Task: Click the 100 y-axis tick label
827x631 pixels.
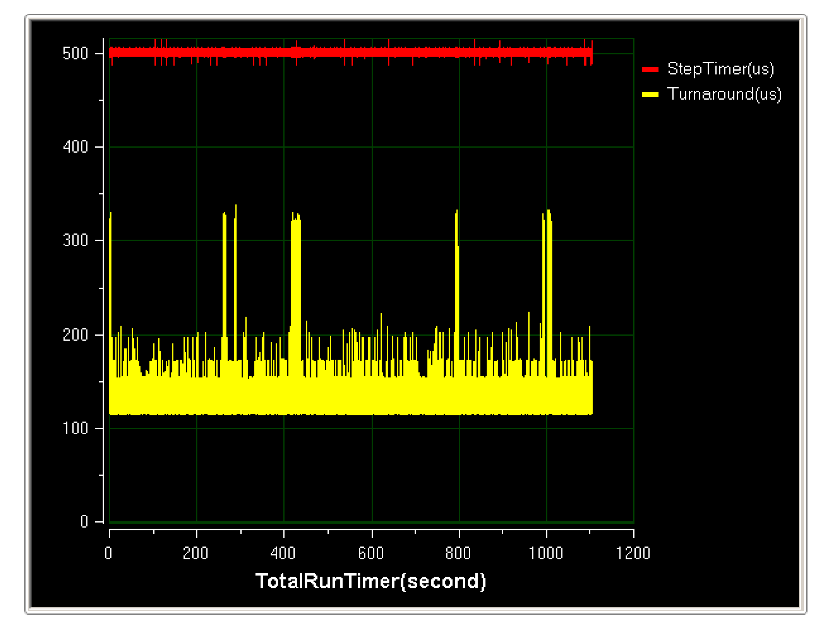Action: pyautogui.click(x=75, y=428)
